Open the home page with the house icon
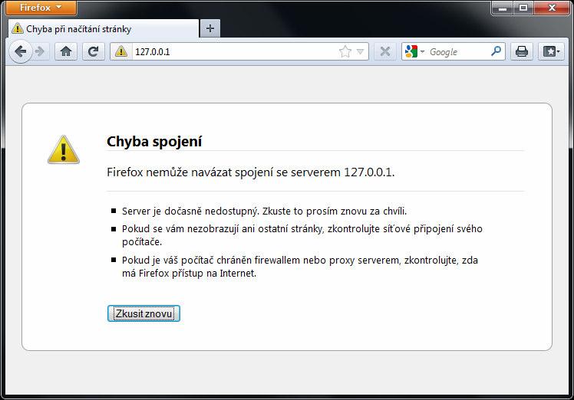Image resolution: width=574 pixels, height=400 pixels. (66, 51)
